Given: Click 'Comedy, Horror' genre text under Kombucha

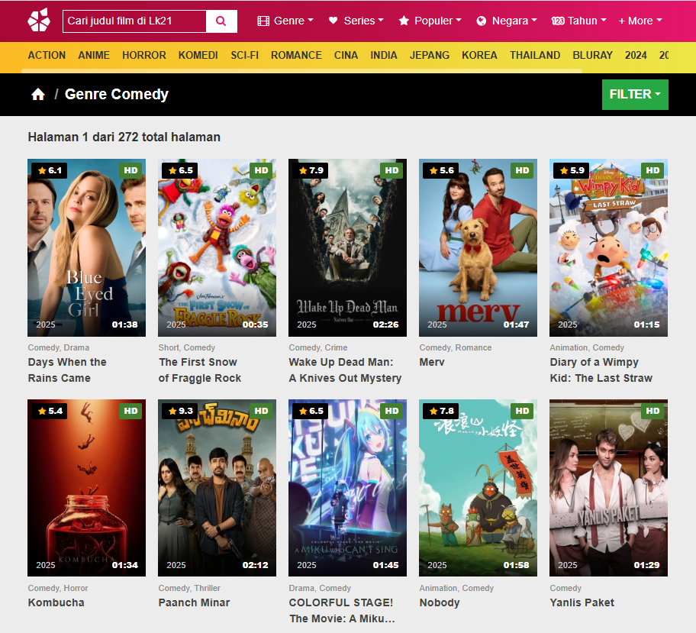Looking at the screenshot, I should pyautogui.click(x=58, y=588).
